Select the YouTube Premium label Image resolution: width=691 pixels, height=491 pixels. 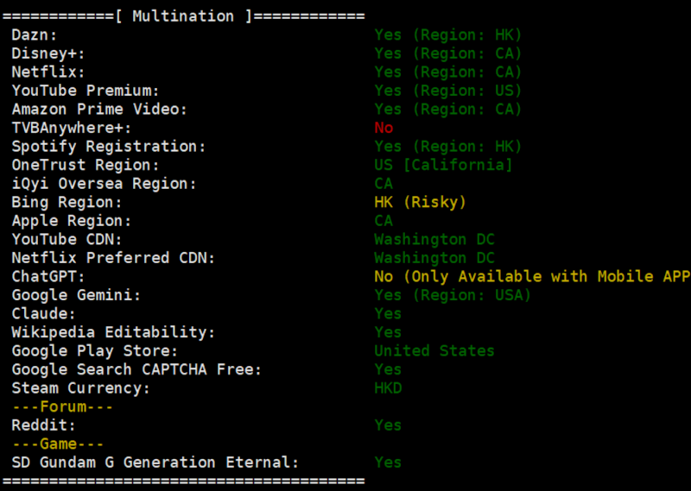coord(85,91)
